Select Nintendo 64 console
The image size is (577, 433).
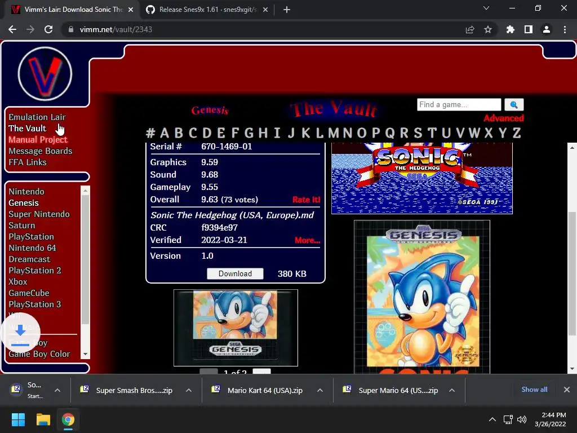pyautogui.click(x=32, y=248)
